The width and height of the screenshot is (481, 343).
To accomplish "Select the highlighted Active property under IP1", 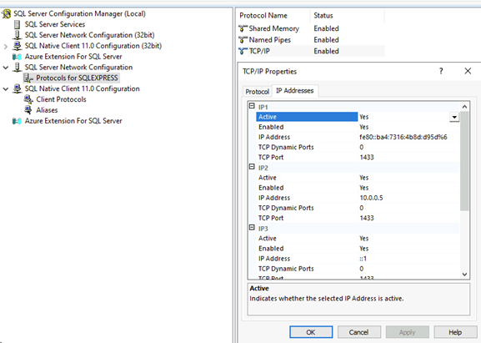I will click(x=307, y=117).
